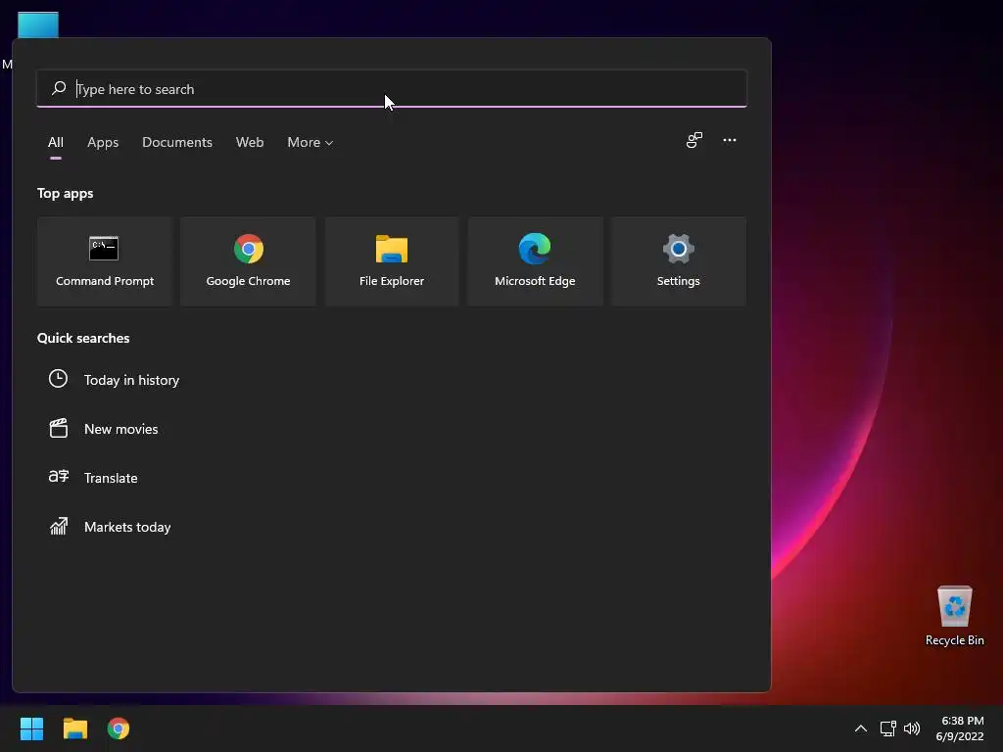Select the Translate quick search

[111, 478]
